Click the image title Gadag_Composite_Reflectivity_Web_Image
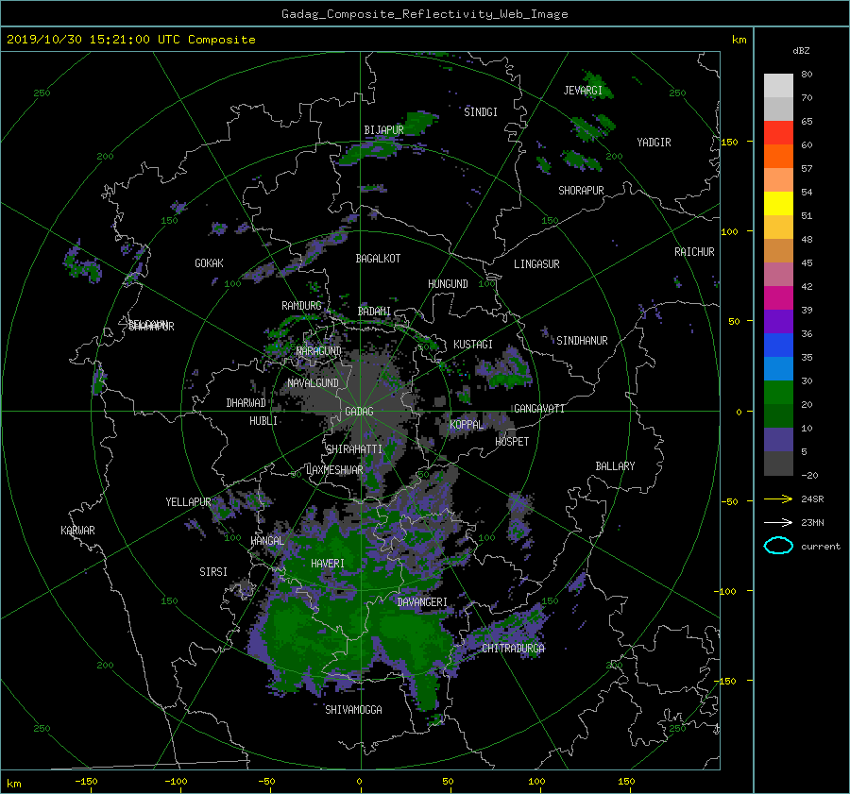The image size is (850, 794). click(x=424, y=14)
